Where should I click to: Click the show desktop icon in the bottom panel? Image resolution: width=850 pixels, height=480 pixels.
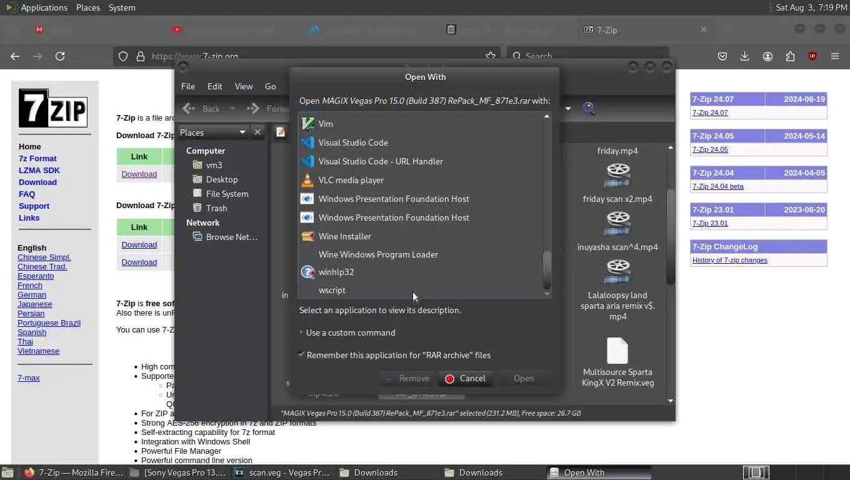click(7, 472)
